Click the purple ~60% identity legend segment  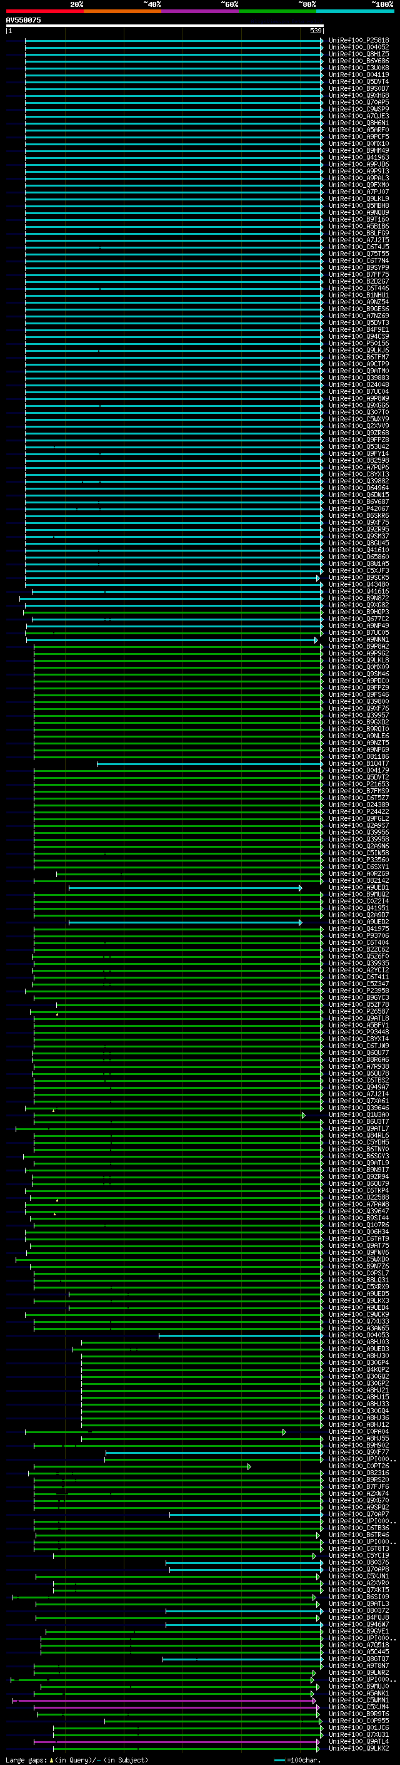201,12
